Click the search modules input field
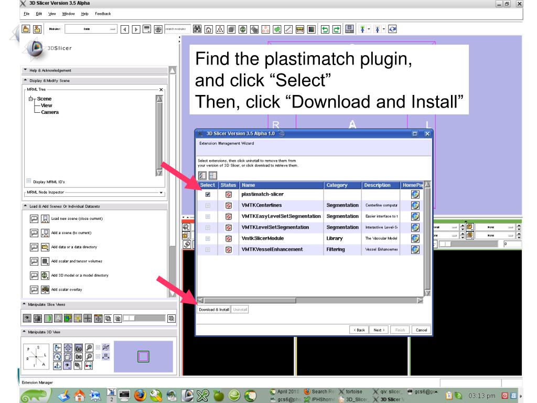 [x=177, y=29]
